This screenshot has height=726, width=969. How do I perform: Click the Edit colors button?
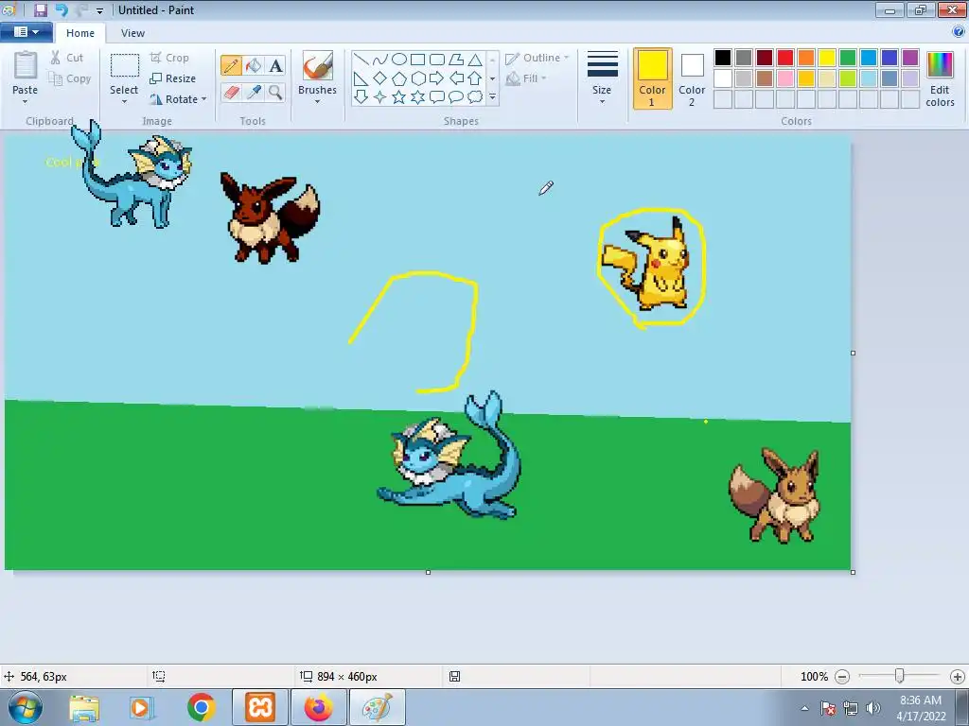(x=940, y=78)
